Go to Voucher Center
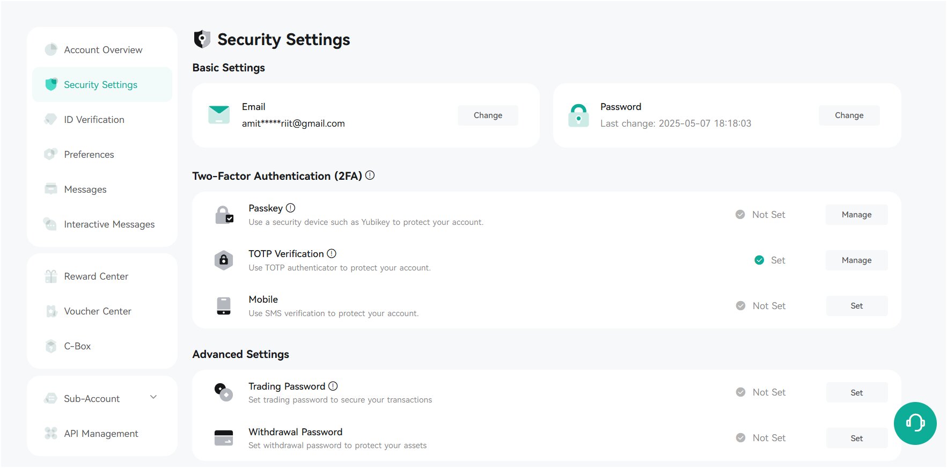Screen dimensions: 947x468 tap(102, 311)
